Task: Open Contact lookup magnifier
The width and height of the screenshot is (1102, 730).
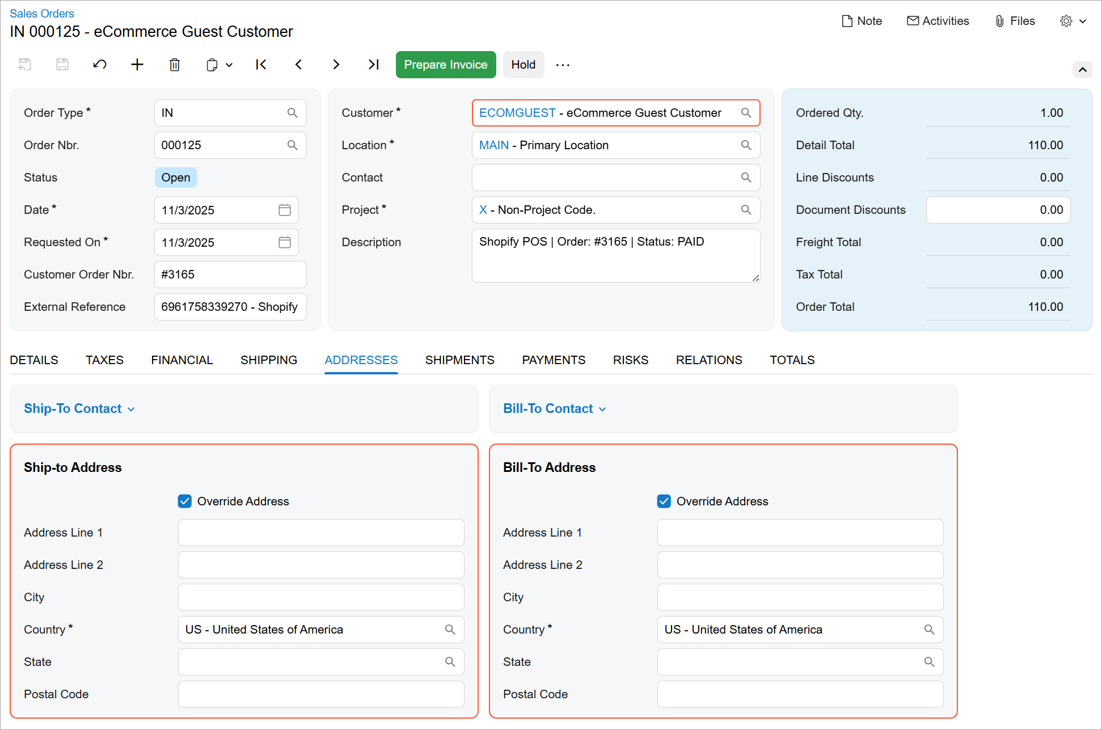Action: click(746, 178)
